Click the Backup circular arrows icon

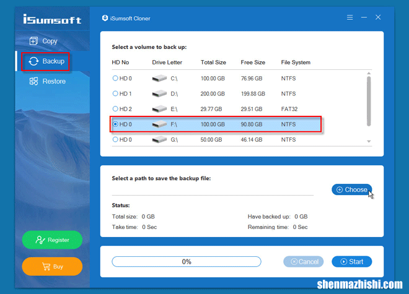[33, 61]
